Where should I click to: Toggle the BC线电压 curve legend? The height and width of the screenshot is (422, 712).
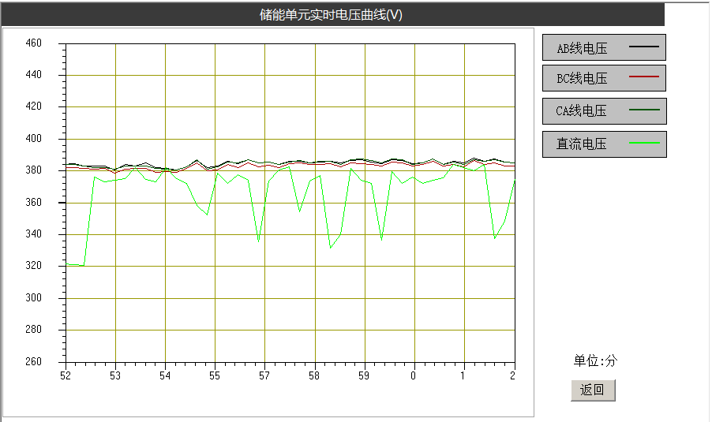tap(604, 78)
